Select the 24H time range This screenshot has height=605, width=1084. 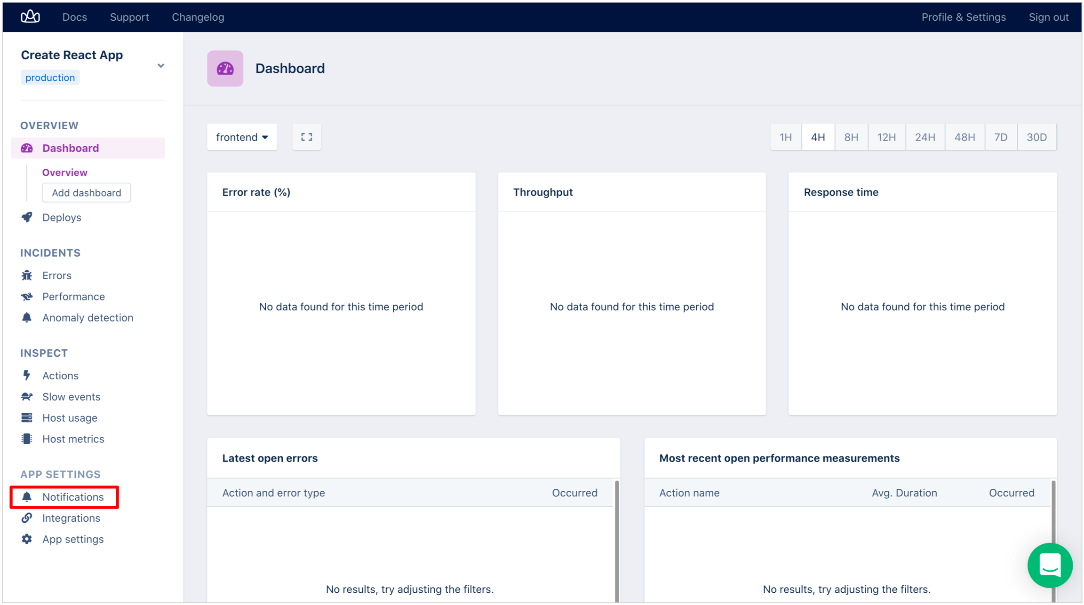click(x=925, y=137)
